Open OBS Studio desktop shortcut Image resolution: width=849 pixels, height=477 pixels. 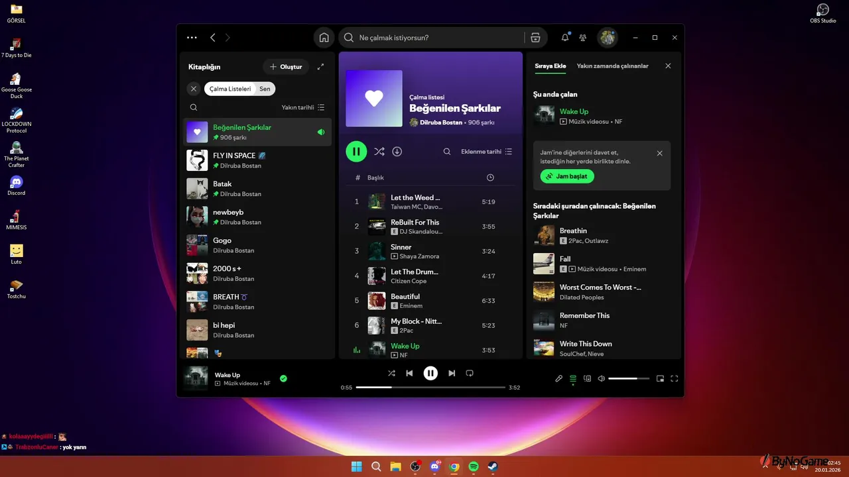click(823, 13)
